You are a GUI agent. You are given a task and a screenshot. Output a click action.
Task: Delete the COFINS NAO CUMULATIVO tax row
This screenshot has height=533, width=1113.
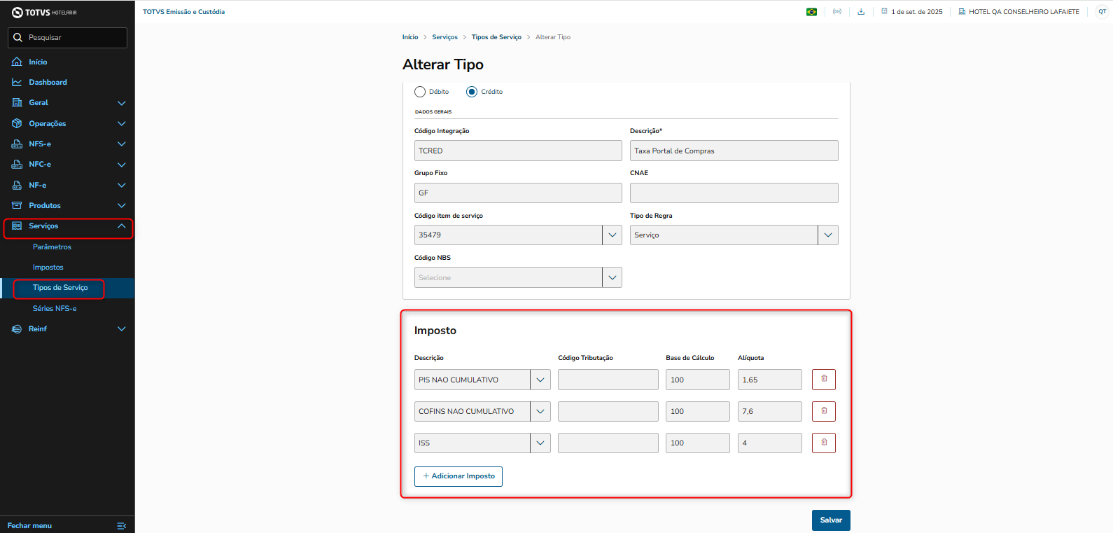(823, 411)
